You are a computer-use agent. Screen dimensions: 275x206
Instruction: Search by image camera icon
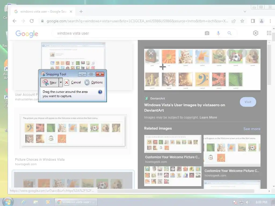[x=207, y=33]
